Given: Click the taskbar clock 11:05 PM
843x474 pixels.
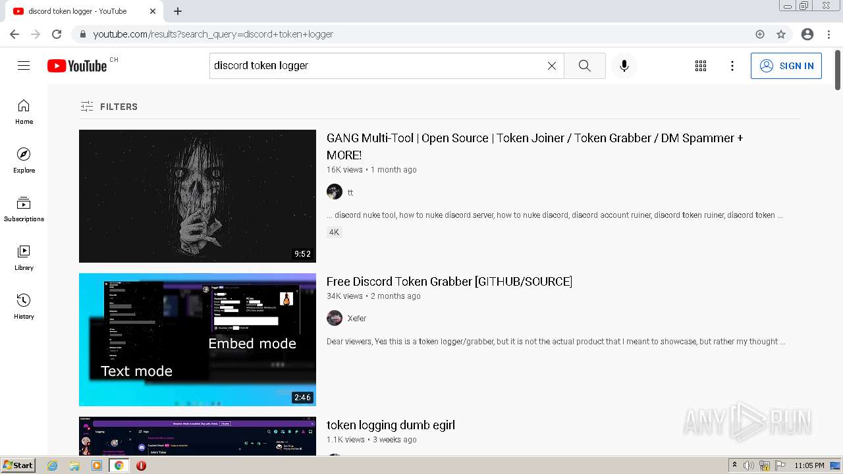Looking at the screenshot, I should [809, 465].
